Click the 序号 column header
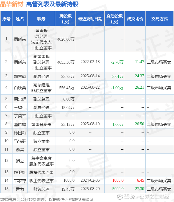The image size is (174, 202). point(6,19)
